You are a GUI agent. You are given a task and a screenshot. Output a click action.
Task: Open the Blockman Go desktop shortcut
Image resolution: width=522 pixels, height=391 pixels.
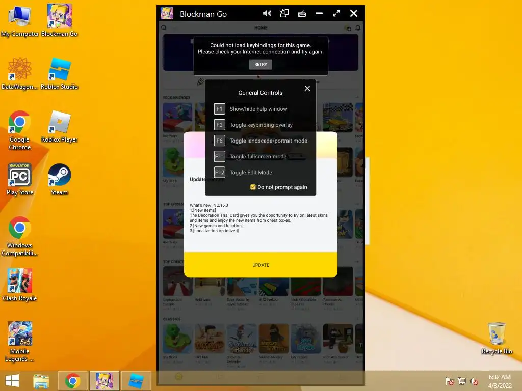tap(59, 20)
